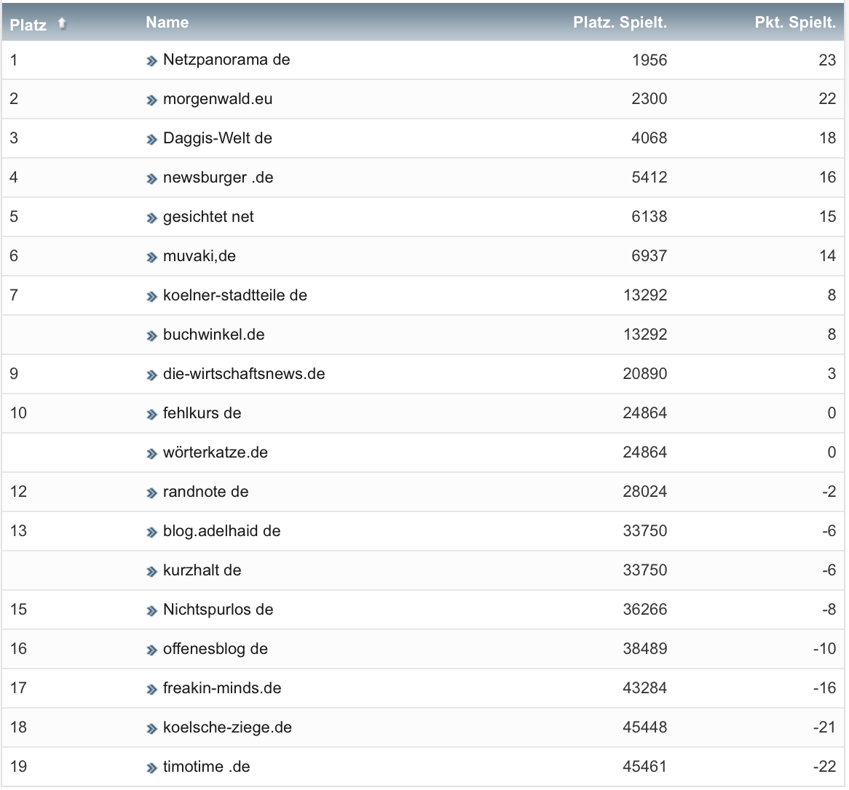Select the value 6138 in gesichtet row
The height and width of the screenshot is (790, 849).
coord(649,217)
